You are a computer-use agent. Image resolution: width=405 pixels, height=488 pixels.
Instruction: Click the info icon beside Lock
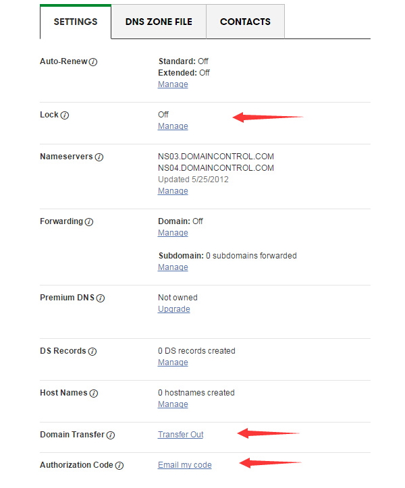[65, 115]
